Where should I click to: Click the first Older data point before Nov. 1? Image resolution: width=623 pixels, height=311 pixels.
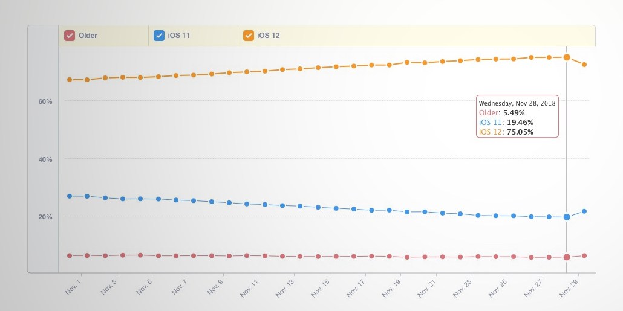[70, 256]
